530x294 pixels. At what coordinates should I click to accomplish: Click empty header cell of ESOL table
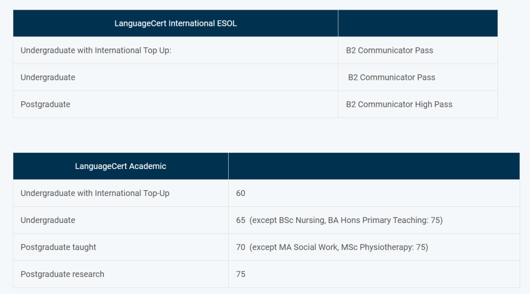(x=418, y=24)
